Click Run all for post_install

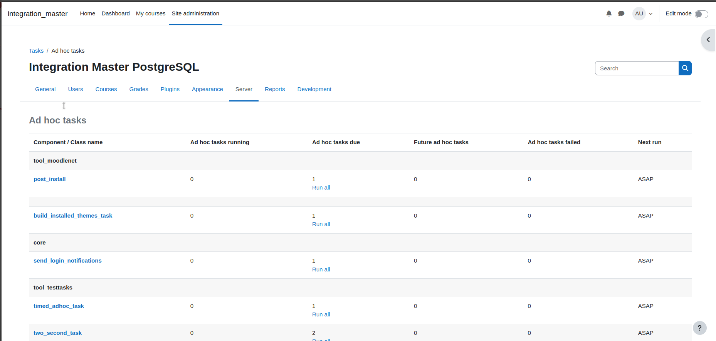321,188
